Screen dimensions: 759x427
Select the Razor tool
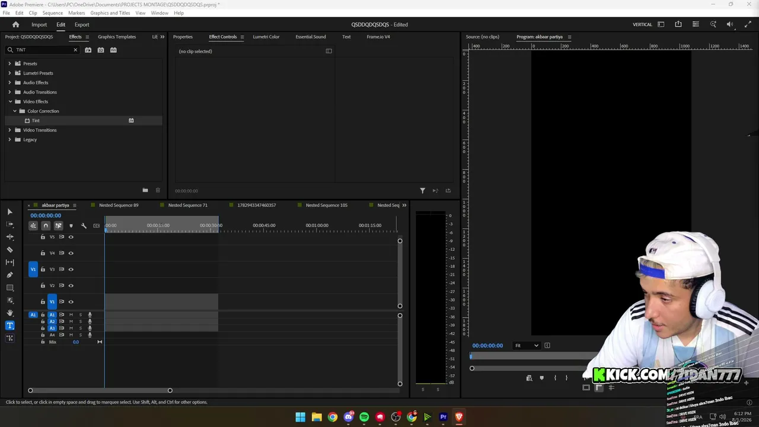[9, 250]
